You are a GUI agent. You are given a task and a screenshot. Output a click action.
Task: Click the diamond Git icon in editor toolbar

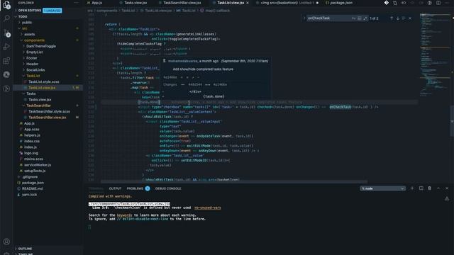pyautogui.click(x=386, y=3)
